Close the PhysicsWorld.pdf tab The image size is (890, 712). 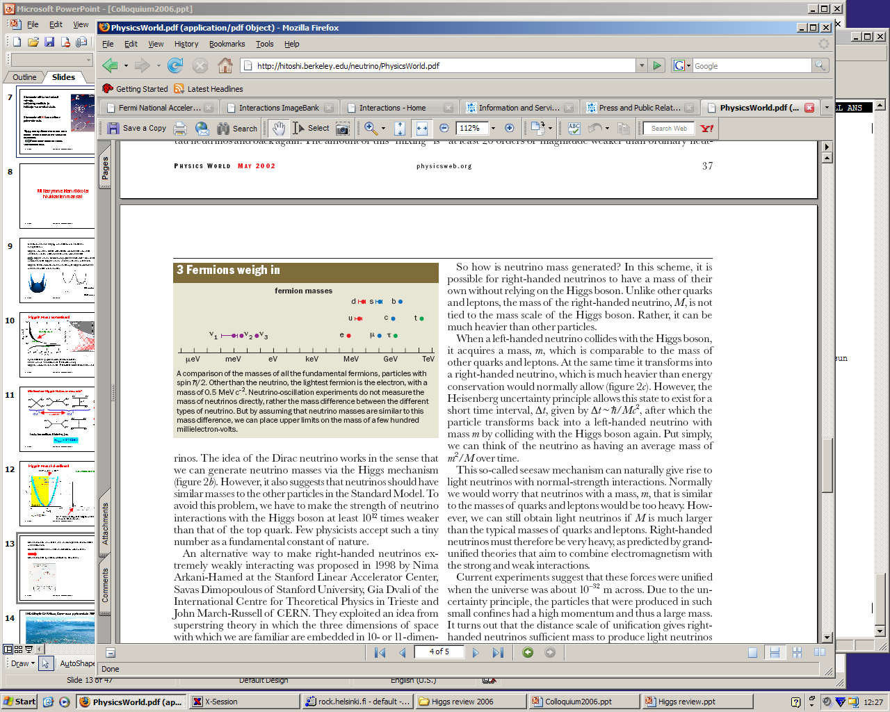[x=809, y=108]
